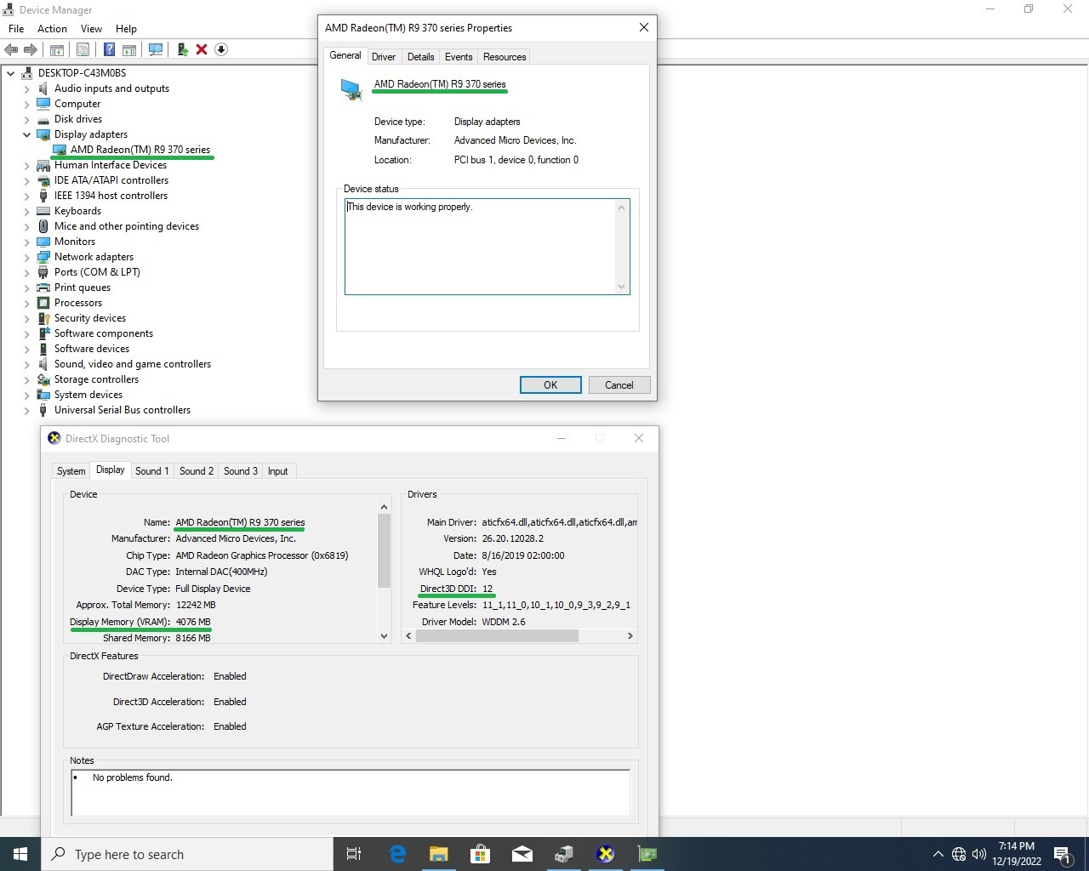Click the red X Uninstall device icon

point(202,49)
